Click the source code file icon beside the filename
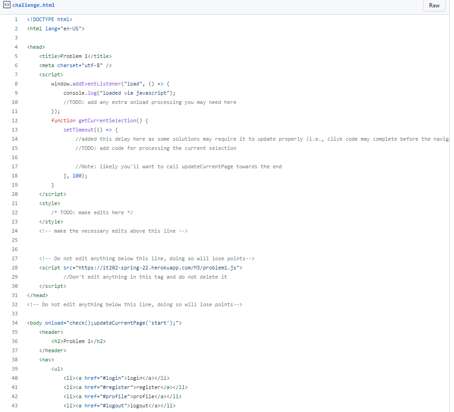 click(x=6, y=5)
